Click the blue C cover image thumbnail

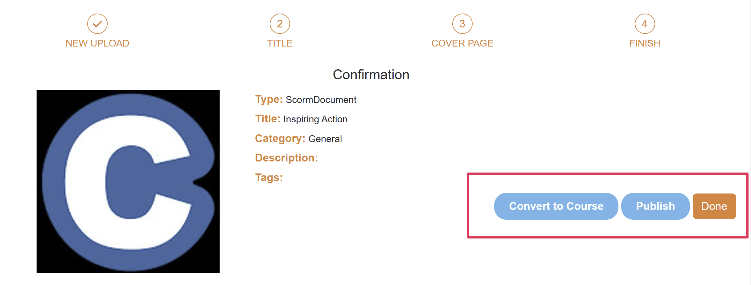coord(128,181)
